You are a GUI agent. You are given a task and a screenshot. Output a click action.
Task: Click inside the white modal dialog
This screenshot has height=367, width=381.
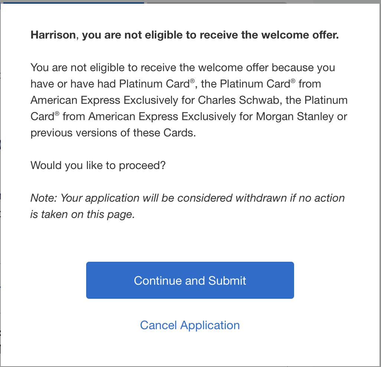pos(190,241)
